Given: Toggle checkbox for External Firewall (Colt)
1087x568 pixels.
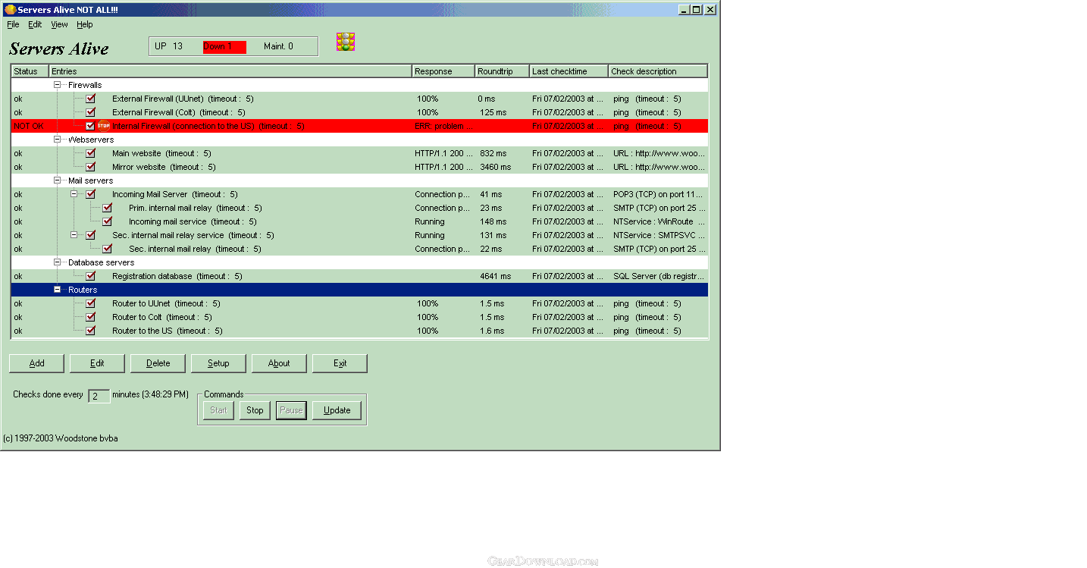Looking at the screenshot, I should (x=90, y=112).
